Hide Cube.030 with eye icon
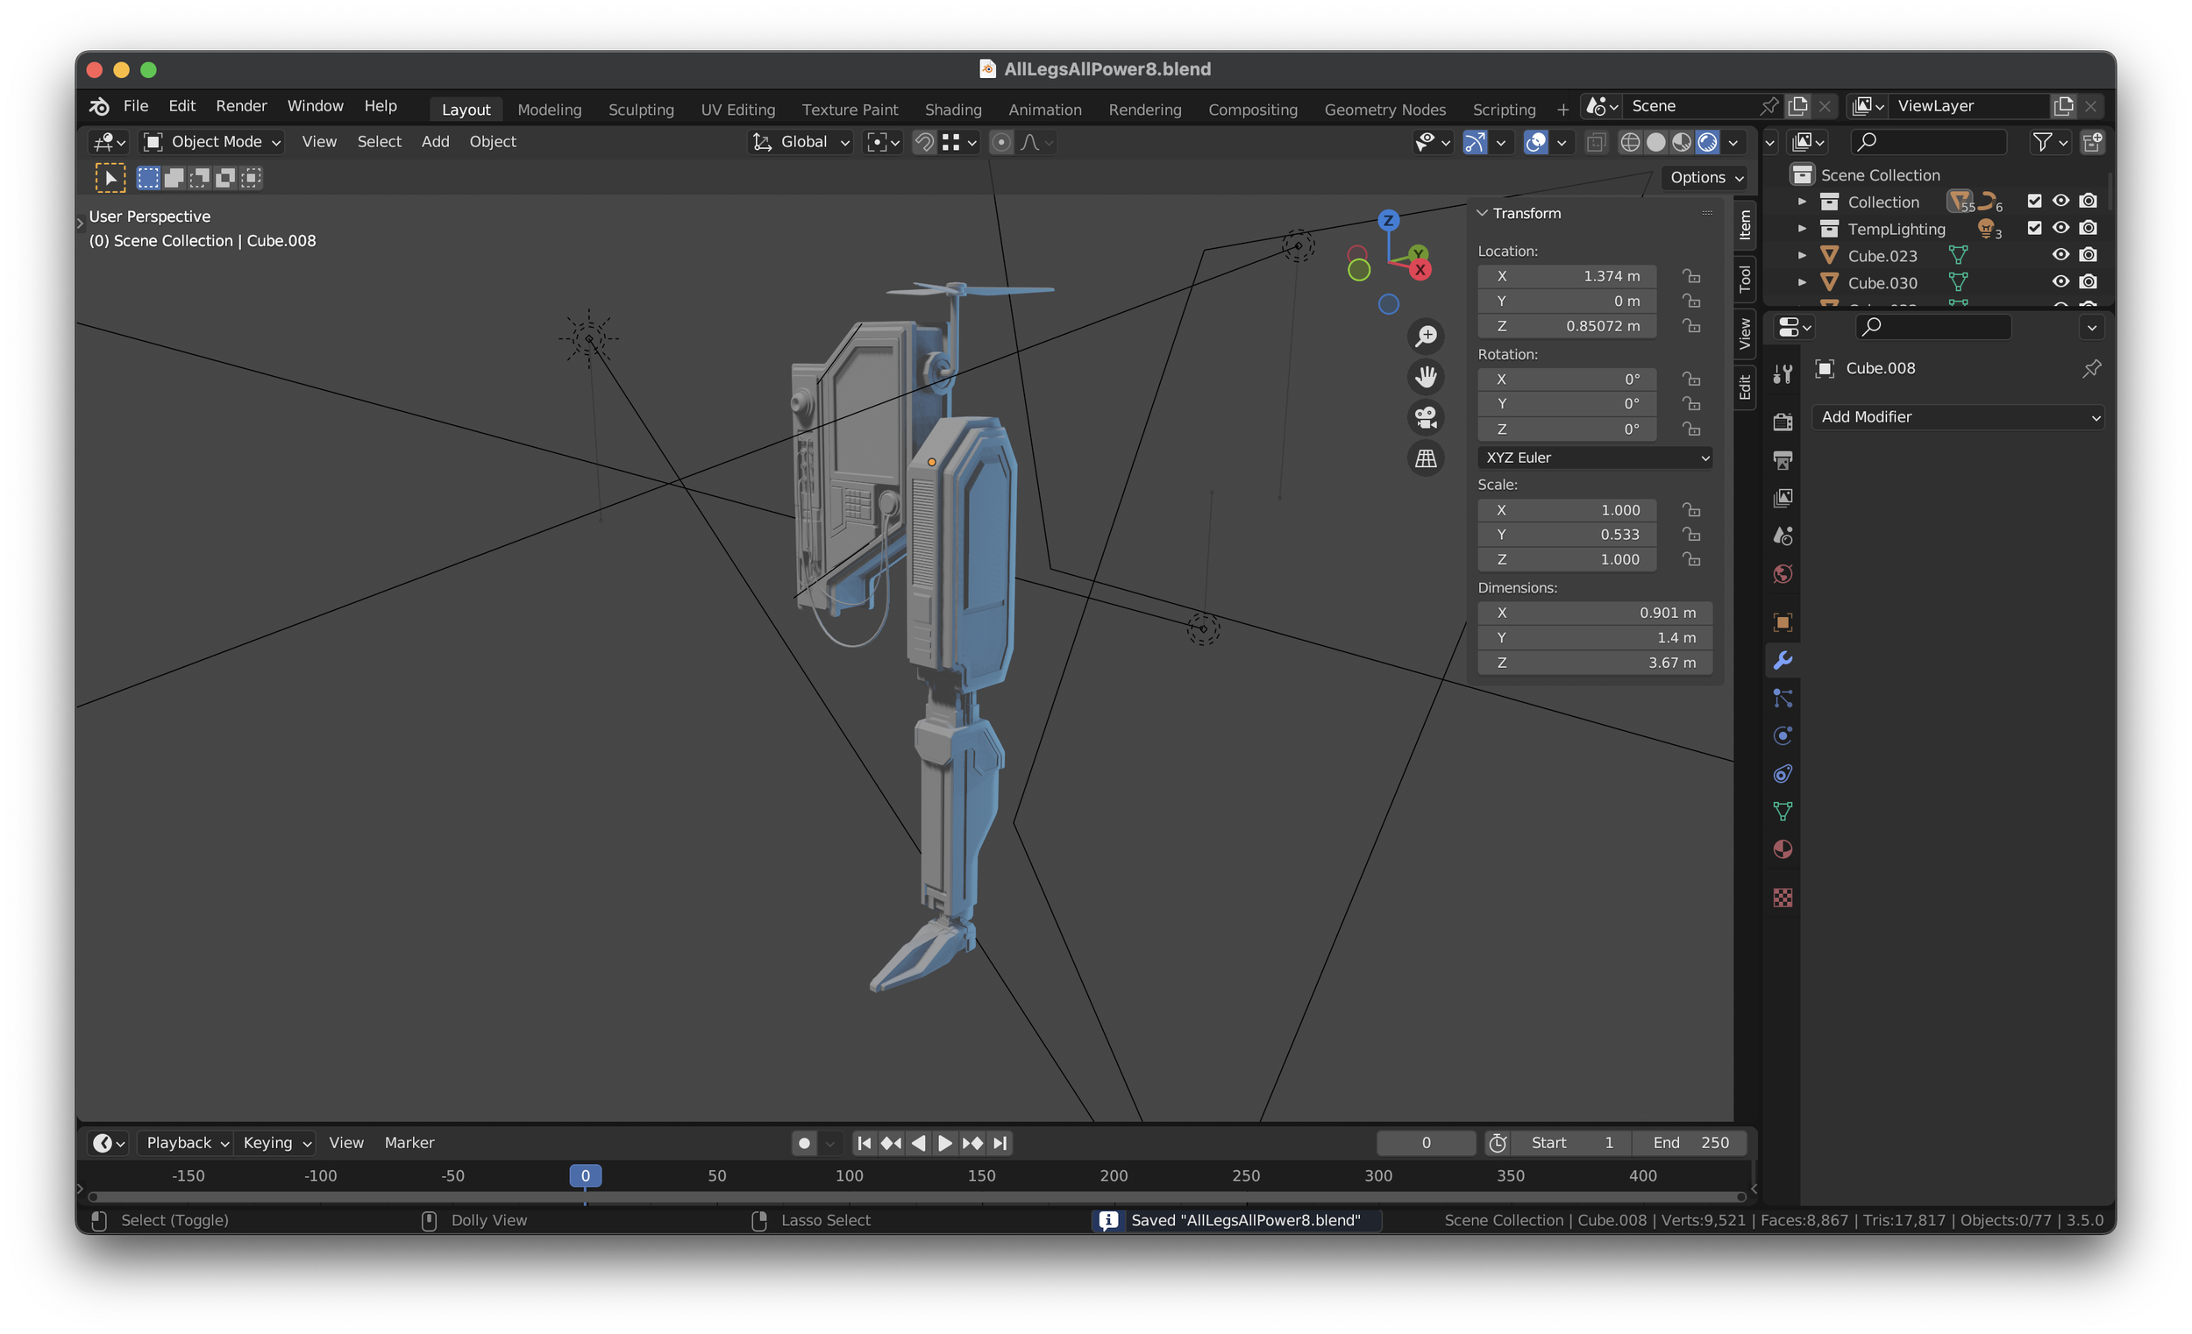The image size is (2192, 1334). point(2060,282)
